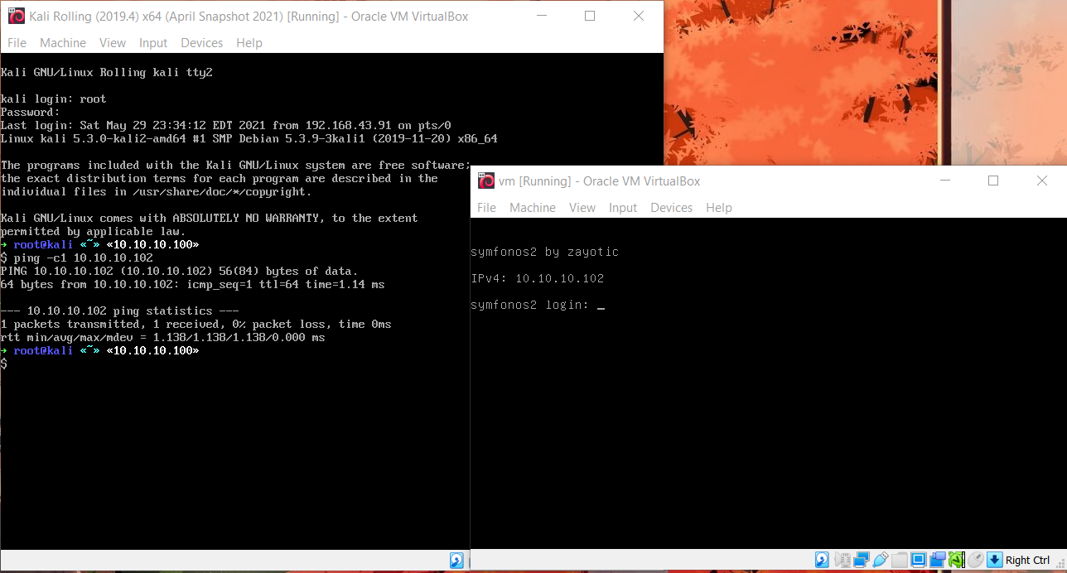This screenshot has height=573, width=1067.
Task: Open Machine menu in the vm window
Action: point(533,208)
